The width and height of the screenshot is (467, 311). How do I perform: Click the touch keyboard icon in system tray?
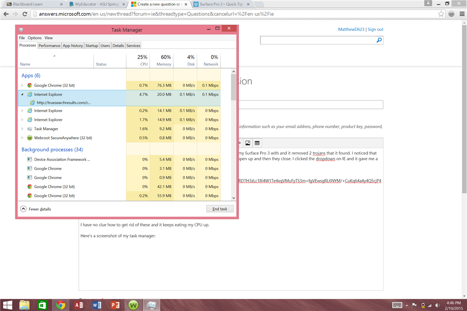pos(397,305)
